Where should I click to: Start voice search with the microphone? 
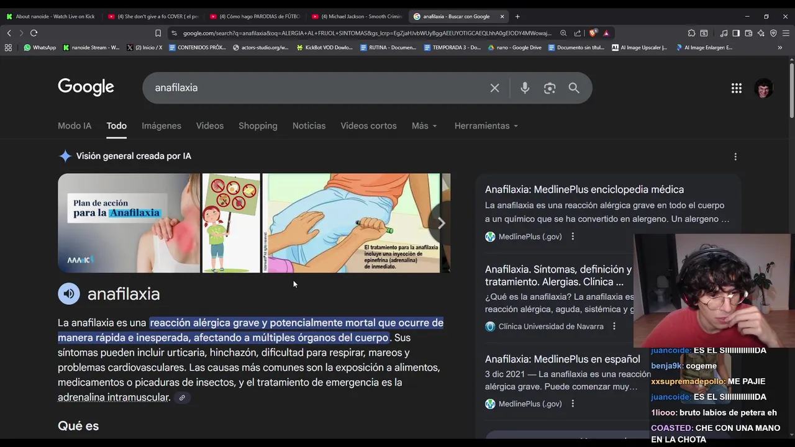[x=525, y=88]
